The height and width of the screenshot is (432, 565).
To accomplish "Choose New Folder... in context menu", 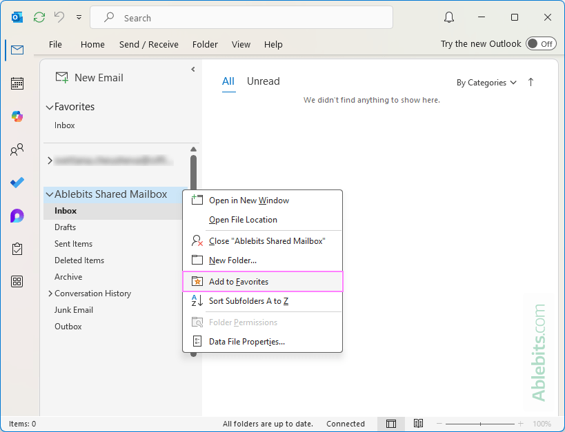I will tap(262, 260).
